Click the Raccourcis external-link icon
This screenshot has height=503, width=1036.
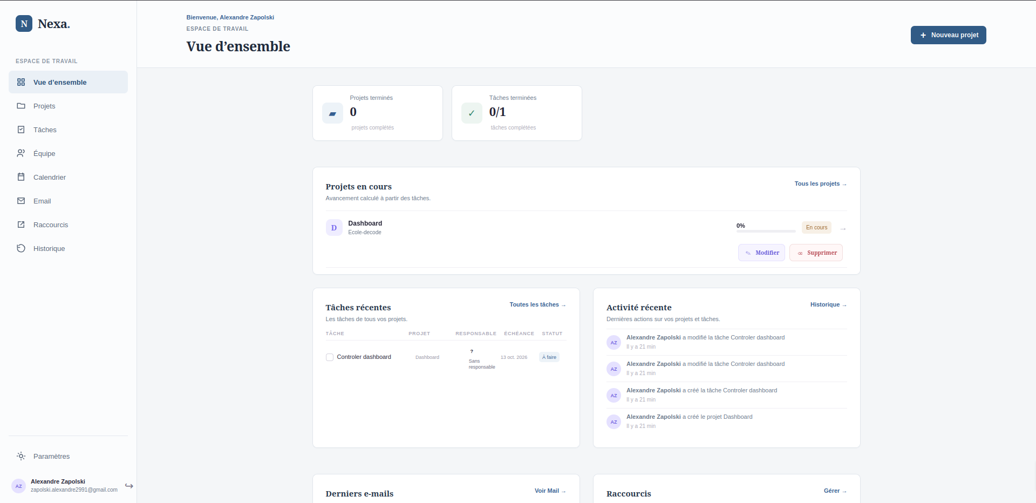click(21, 225)
